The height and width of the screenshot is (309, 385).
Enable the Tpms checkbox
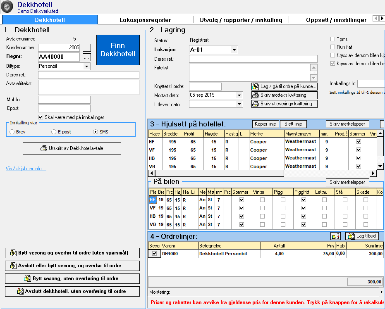coord(332,39)
